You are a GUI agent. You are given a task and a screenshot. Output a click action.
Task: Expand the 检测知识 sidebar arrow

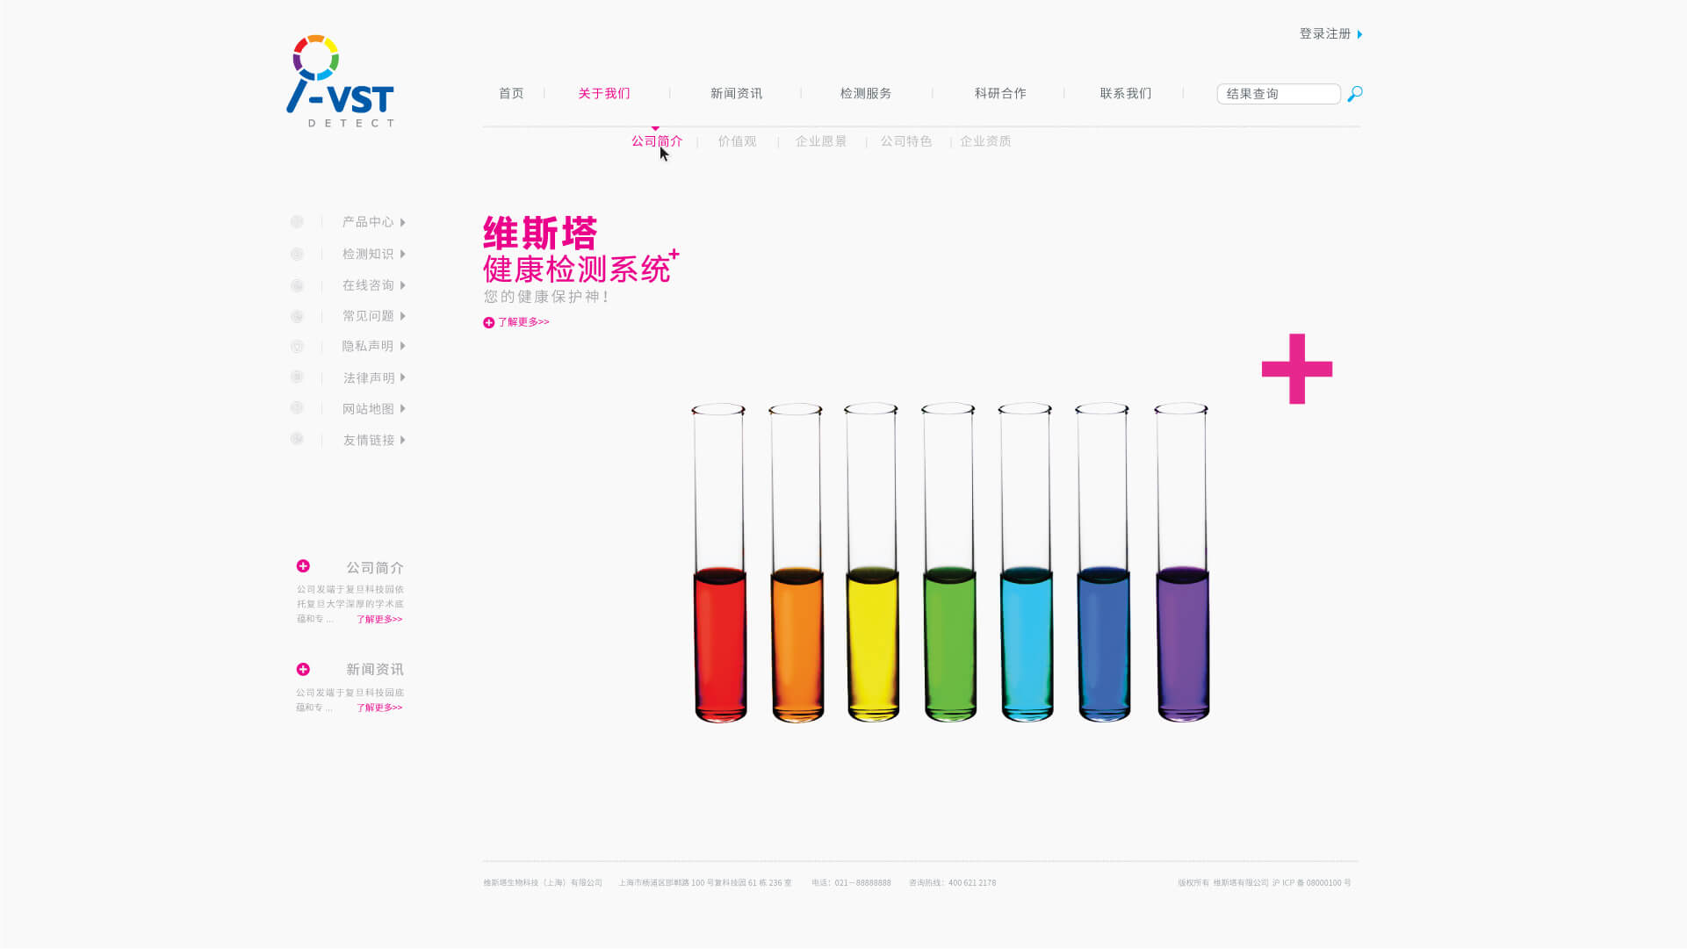[403, 254]
